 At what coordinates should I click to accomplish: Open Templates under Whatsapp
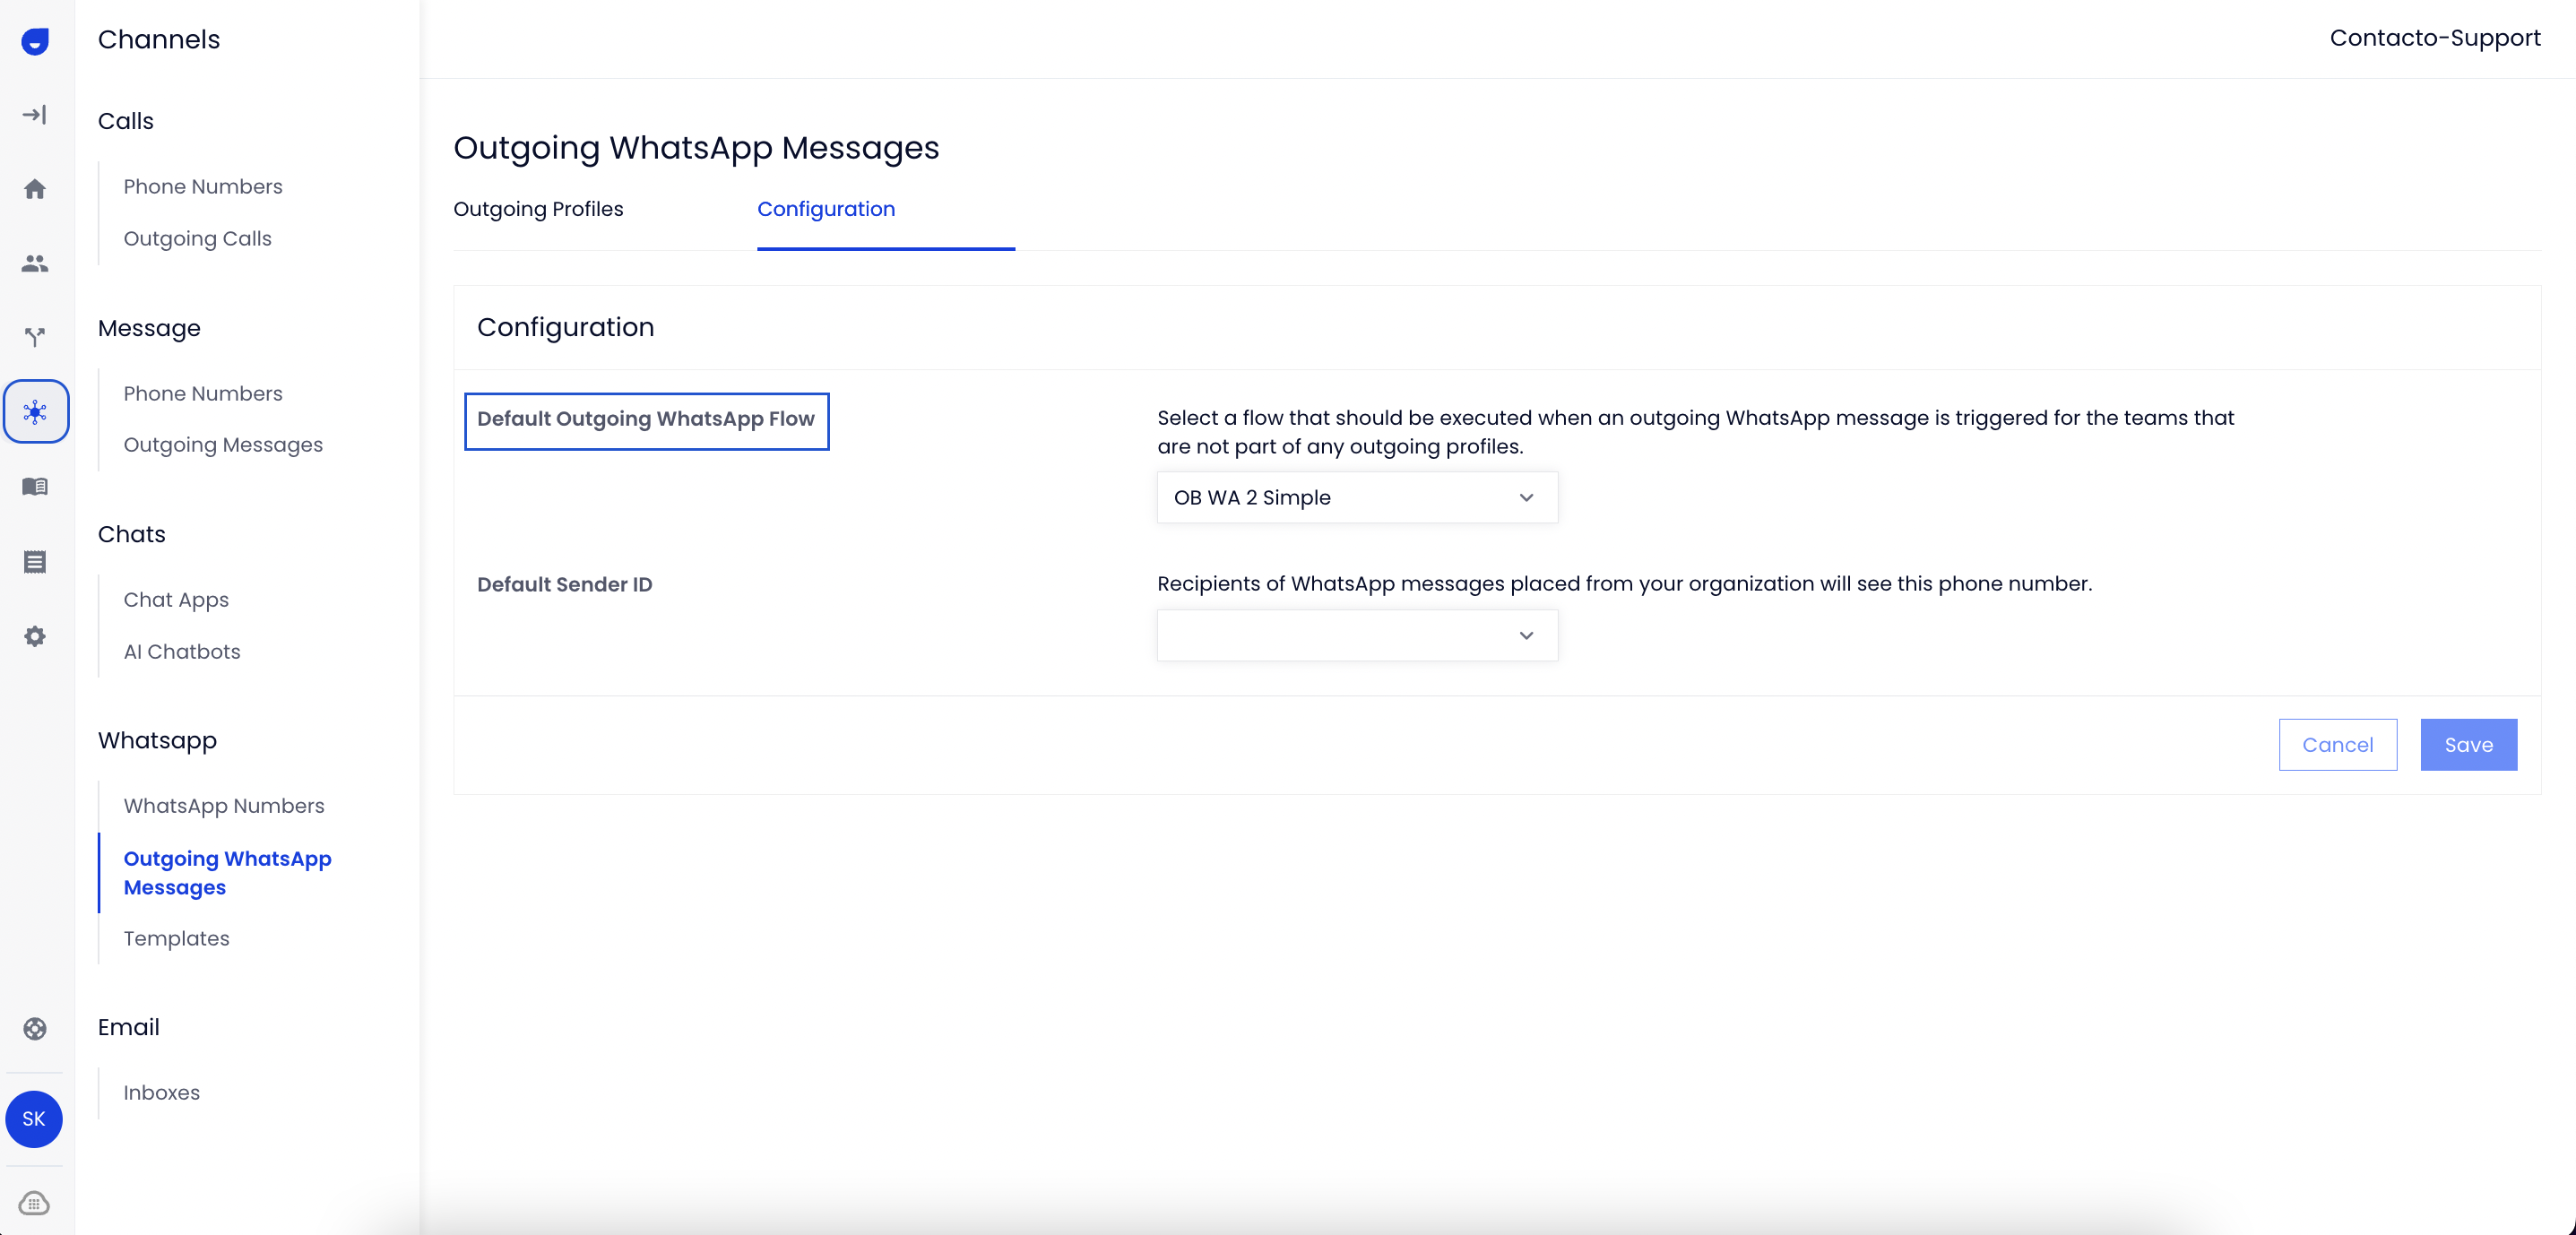coord(176,939)
